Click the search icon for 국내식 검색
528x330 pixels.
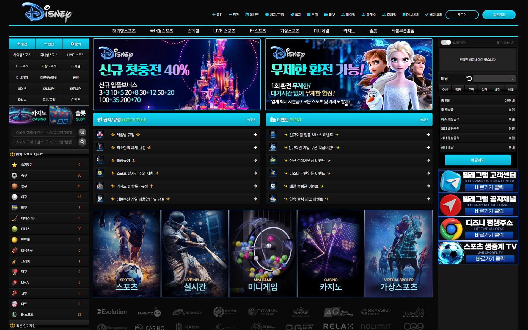tap(82, 142)
